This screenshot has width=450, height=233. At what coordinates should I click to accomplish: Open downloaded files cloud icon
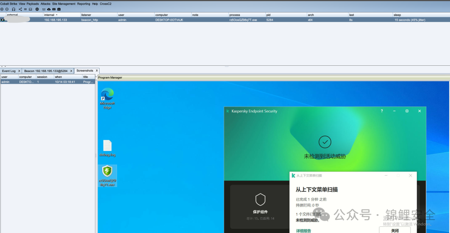(x=49, y=9)
